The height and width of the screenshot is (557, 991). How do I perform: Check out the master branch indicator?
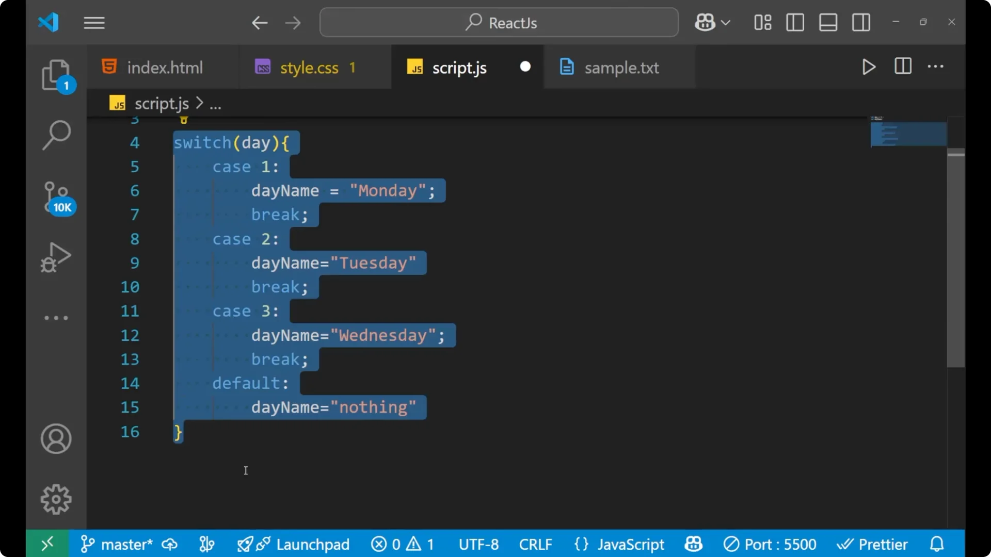pyautogui.click(x=126, y=544)
